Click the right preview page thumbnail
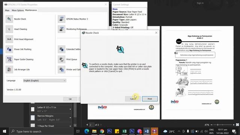Screen dimensions: 240x135 point(198,73)
